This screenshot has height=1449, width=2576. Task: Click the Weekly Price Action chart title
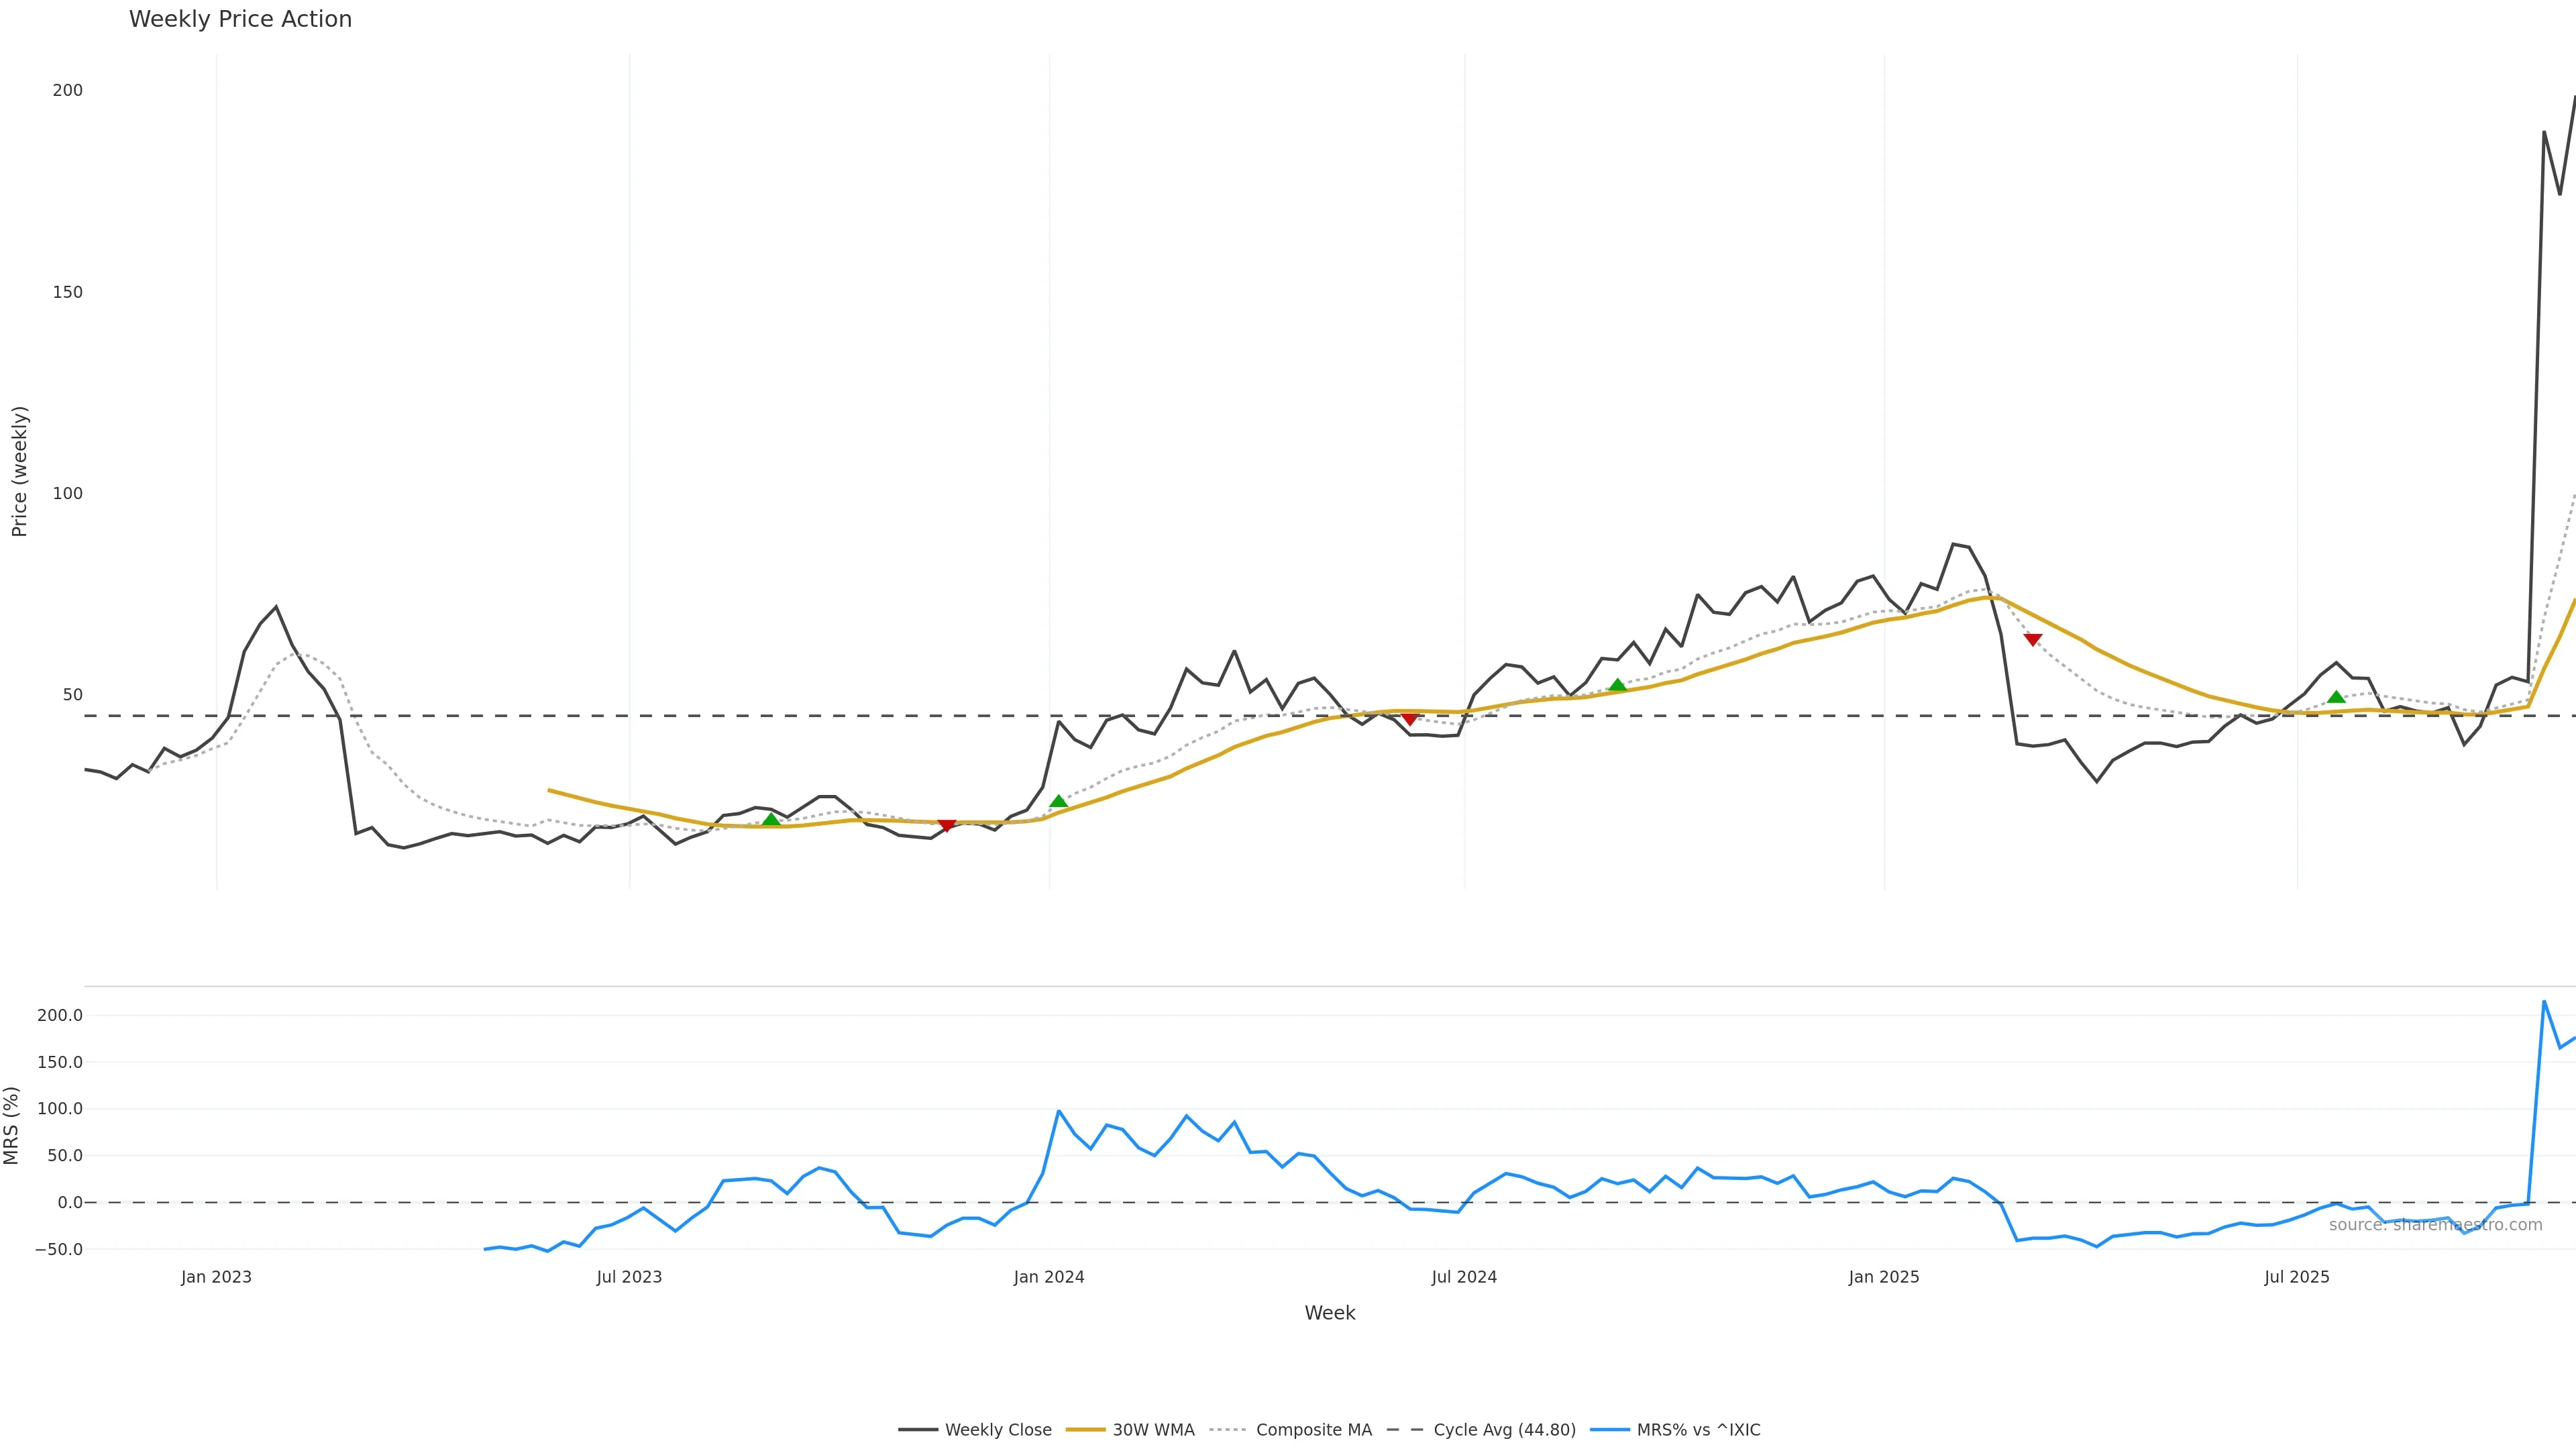[241, 19]
